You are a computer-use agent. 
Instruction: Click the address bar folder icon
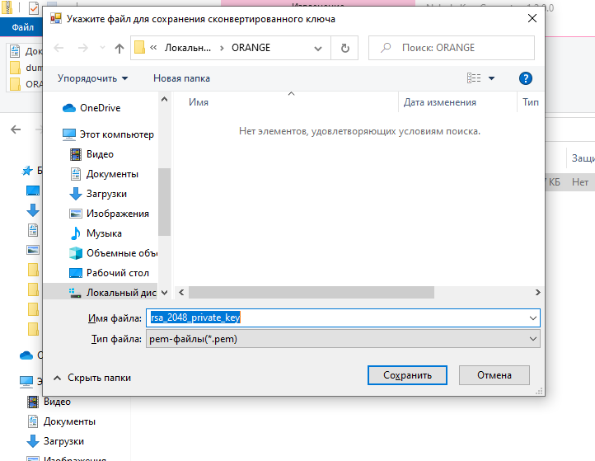tap(139, 48)
